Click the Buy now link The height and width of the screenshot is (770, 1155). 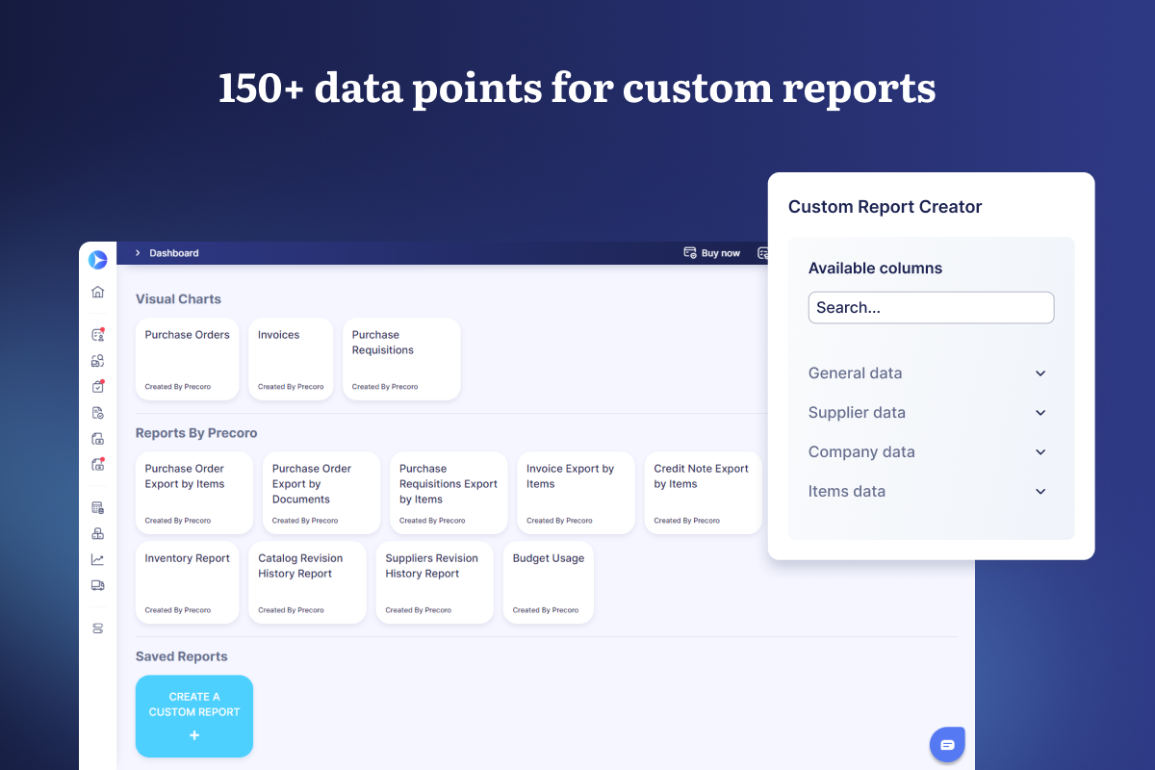tap(721, 253)
